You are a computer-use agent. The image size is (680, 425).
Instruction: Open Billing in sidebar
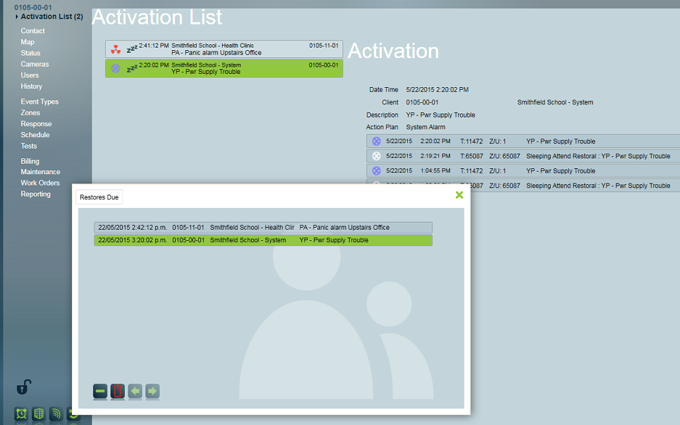(x=30, y=161)
